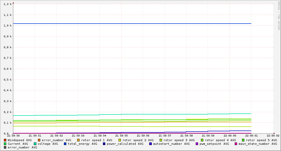281x151 pixels.
Task: Select the rotor speed 3 AVG label
Action: (x=179, y=140)
